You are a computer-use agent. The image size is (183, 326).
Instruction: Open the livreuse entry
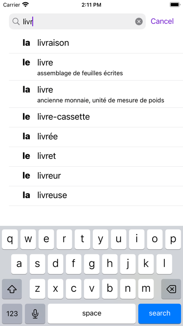tap(96, 196)
